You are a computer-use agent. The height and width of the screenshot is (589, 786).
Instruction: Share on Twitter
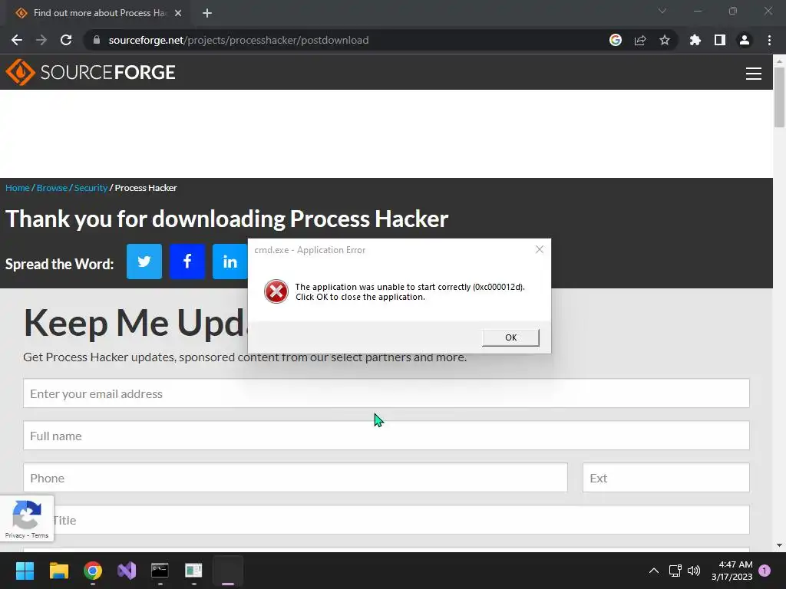coord(144,262)
